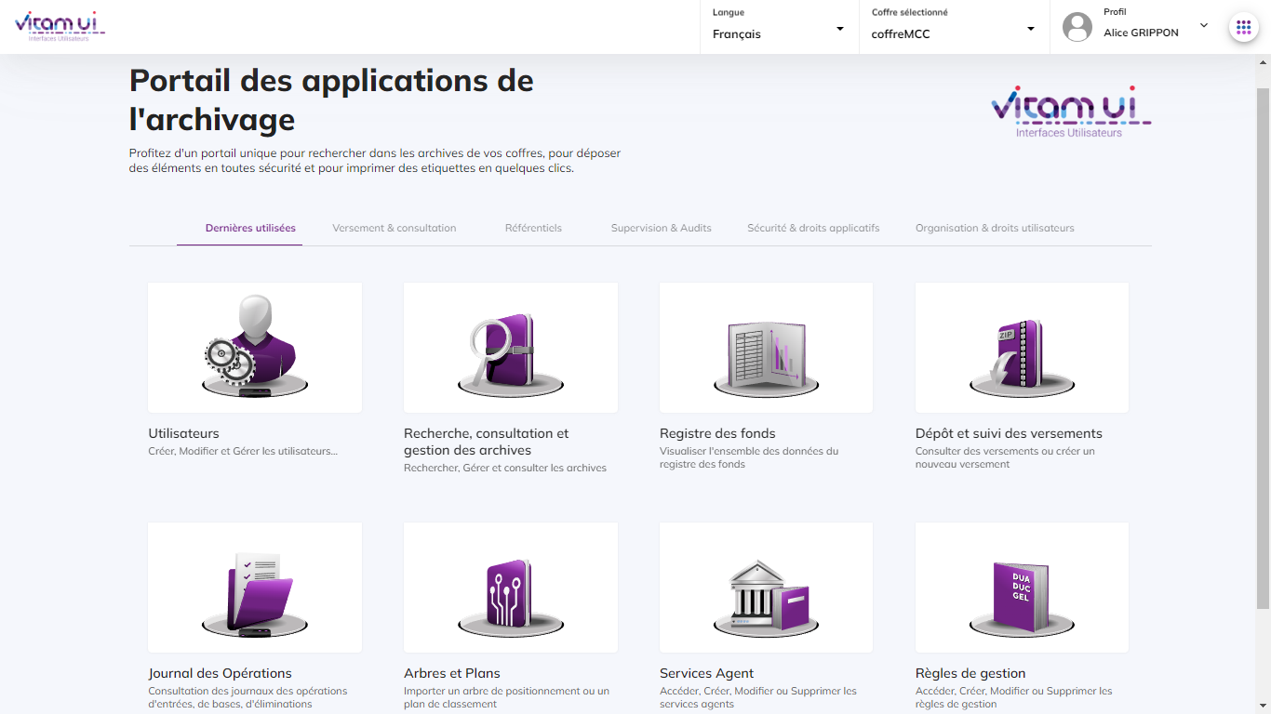Go to Sécurité & droits applicatifs tab
This screenshot has width=1271, height=714.
point(813,228)
